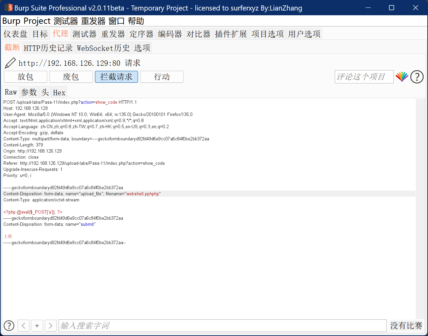Click the Priority: u=0, i line
The height and width of the screenshot is (336, 428).
coord(17,175)
